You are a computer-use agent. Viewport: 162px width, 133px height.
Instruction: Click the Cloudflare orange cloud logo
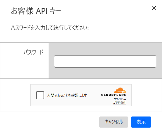(120, 90)
